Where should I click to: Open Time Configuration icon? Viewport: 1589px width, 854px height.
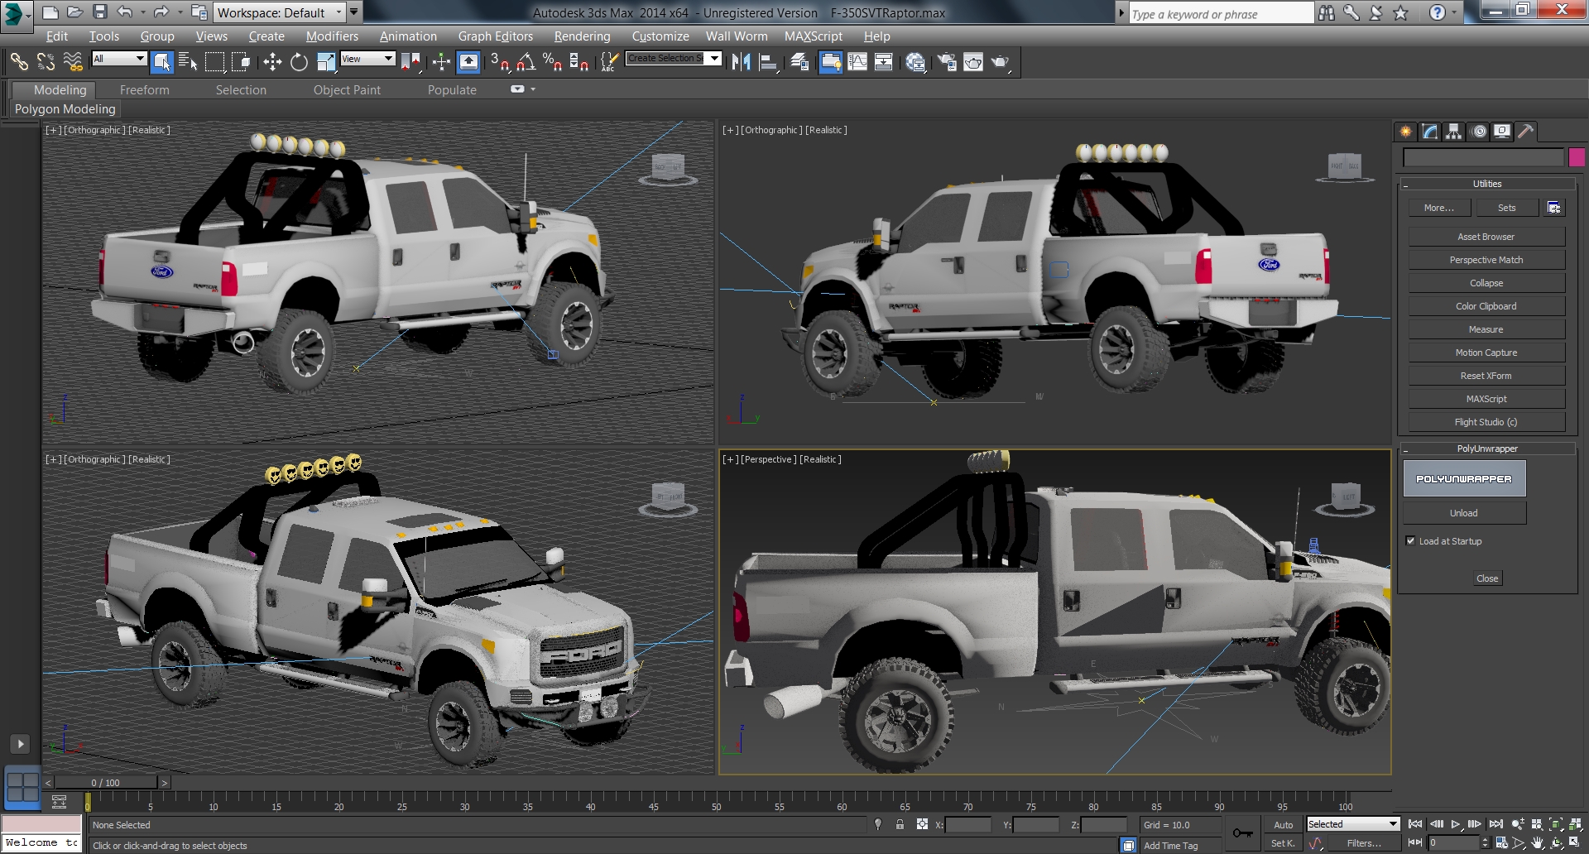point(1501,842)
